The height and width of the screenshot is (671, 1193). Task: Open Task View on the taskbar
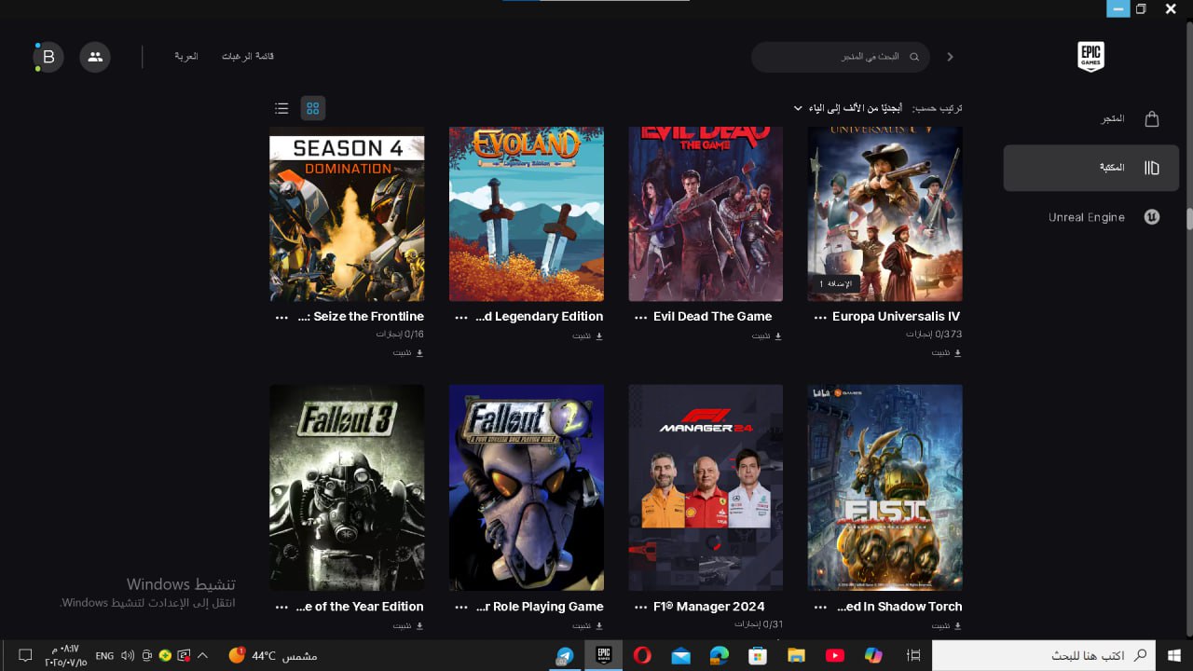coord(913,655)
